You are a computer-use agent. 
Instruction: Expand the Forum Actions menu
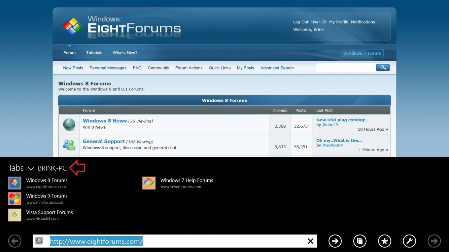pyautogui.click(x=189, y=68)
